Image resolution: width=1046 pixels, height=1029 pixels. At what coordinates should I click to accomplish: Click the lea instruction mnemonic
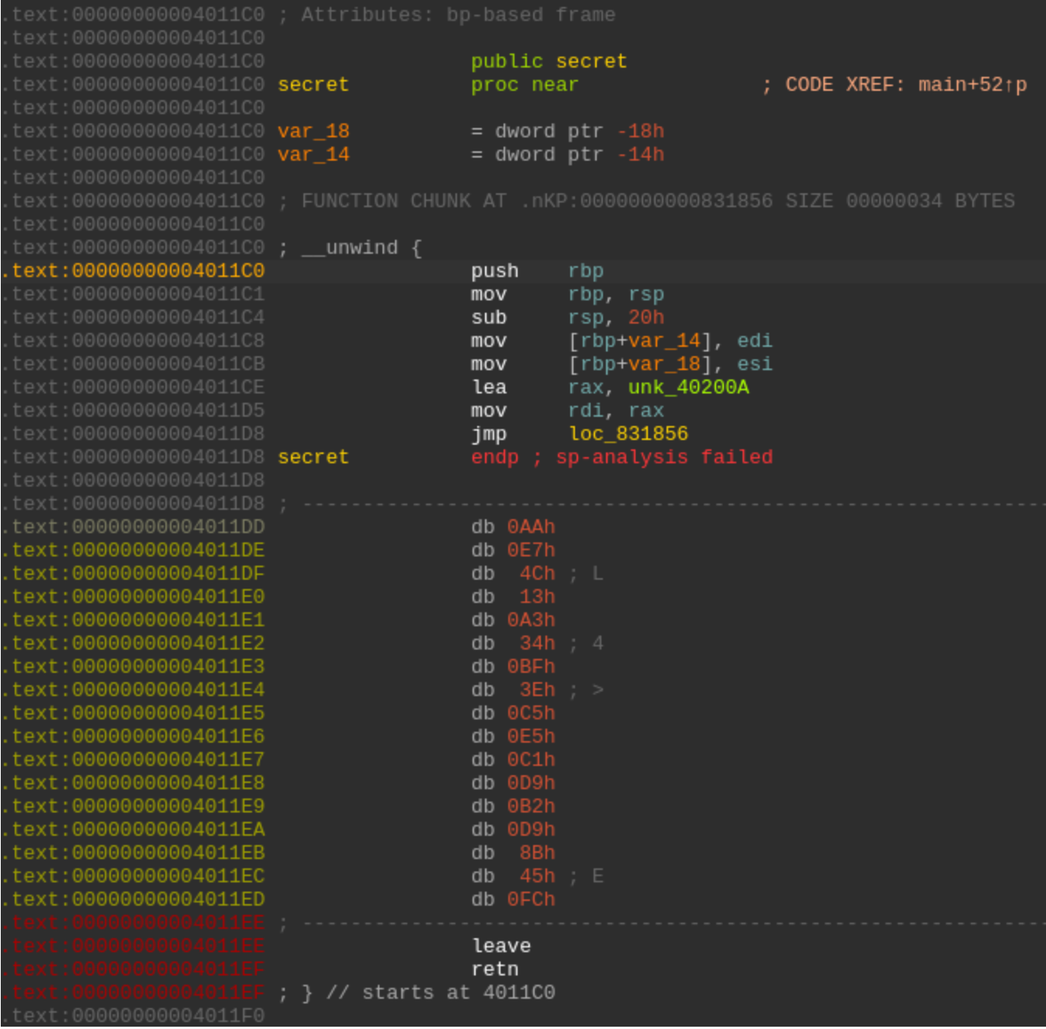pyautogui.click(x=488, y=387)
